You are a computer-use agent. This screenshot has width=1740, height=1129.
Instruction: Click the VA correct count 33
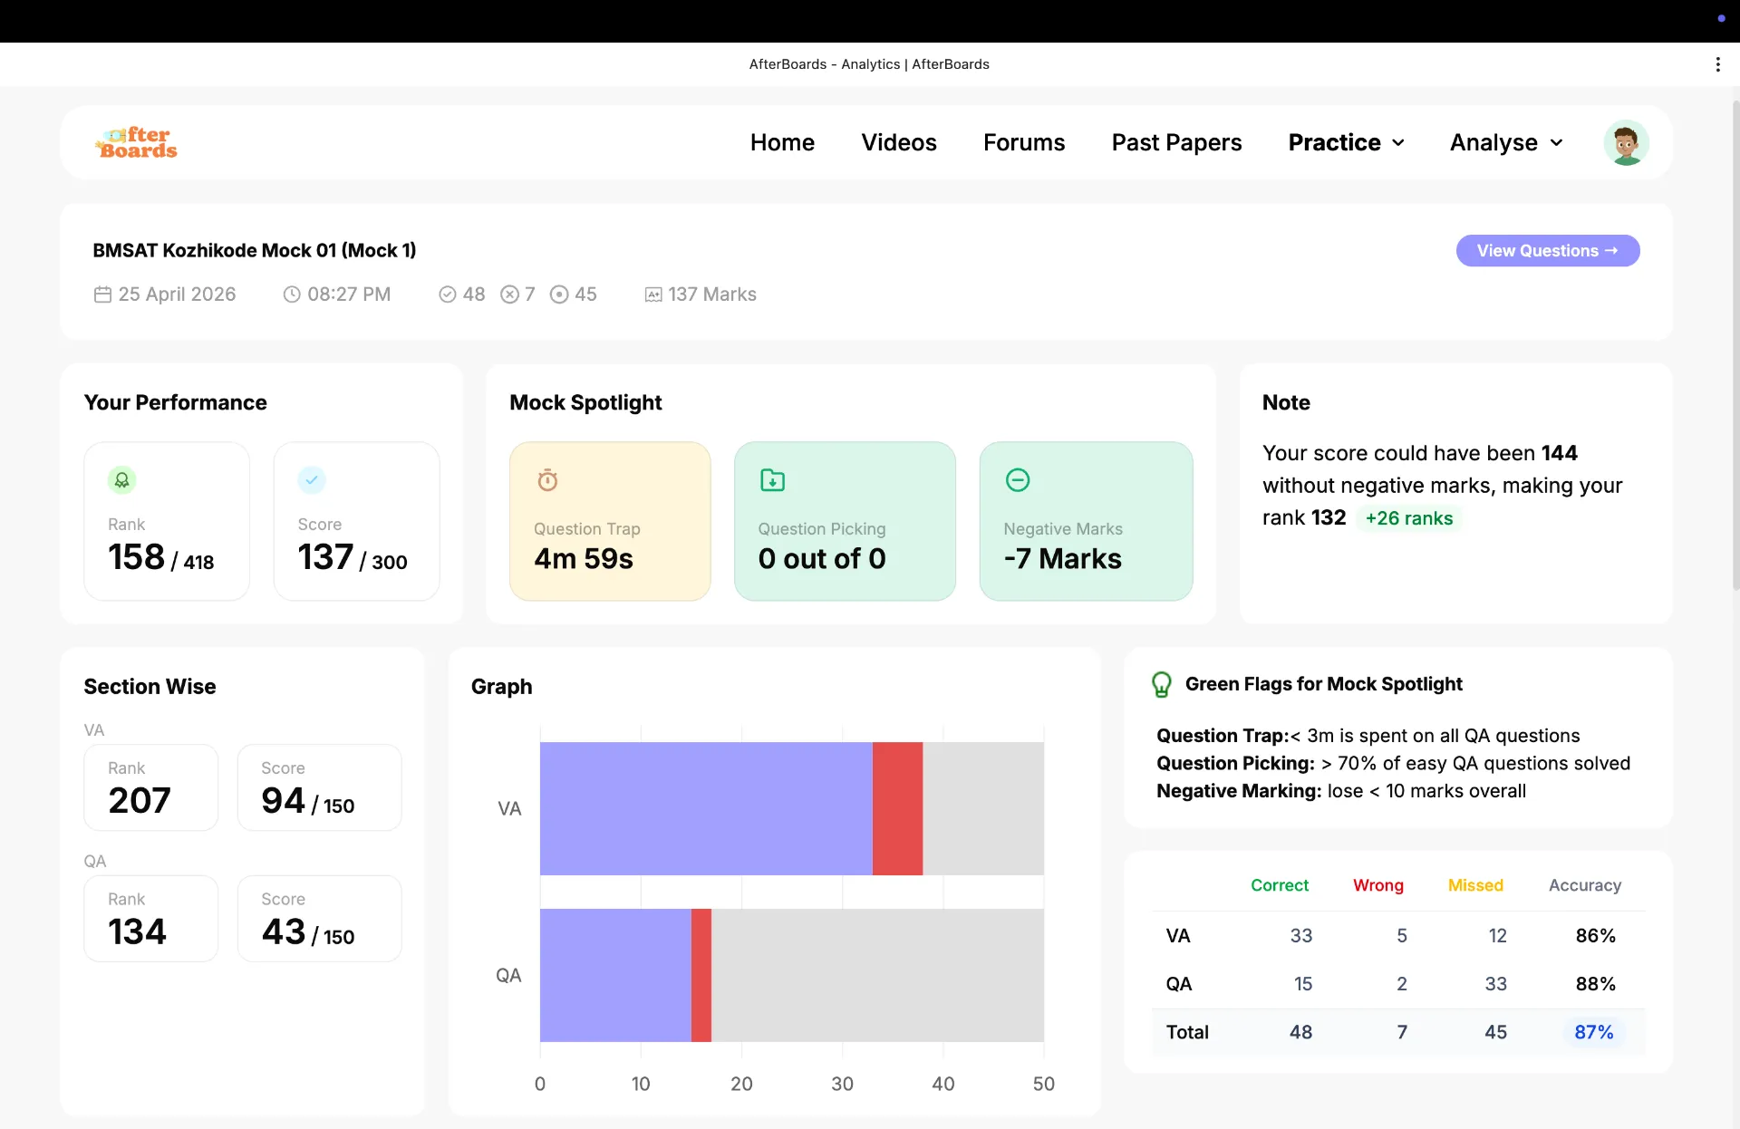pyautogui.click(x=1301, y=936)
